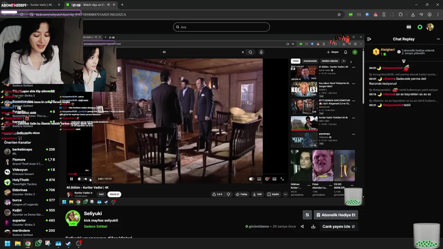Viewport: 443px width, 249px height.
Task: Open the 'Koç Ailesi' video thumbnail
Action: [304, 89]
